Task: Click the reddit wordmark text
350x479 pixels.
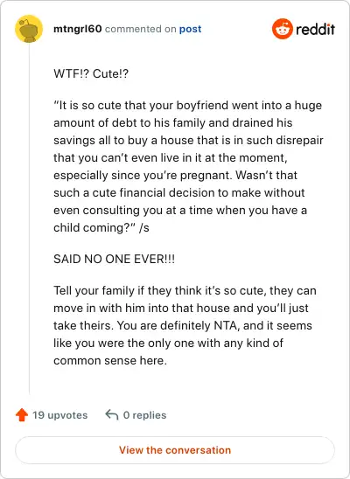Action: pos(315,29)
